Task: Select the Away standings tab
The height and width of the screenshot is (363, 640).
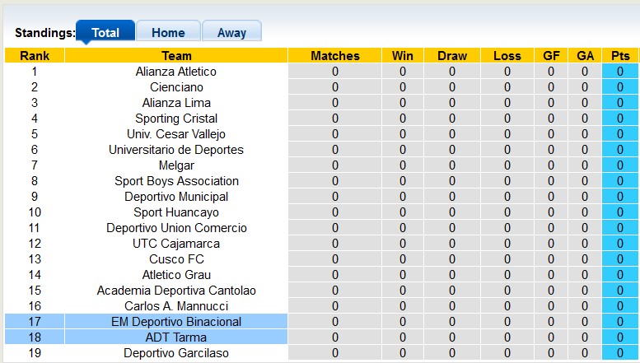Action: (x=231, y=33)
